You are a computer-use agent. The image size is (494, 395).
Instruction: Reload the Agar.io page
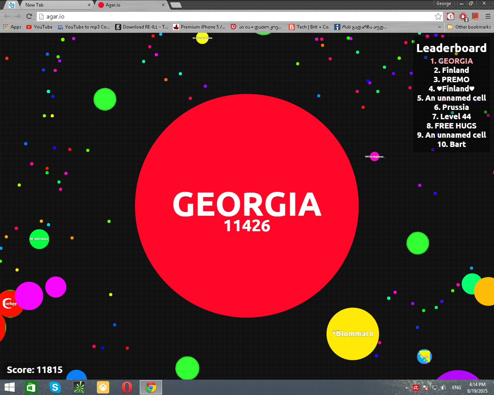[29, 16]
